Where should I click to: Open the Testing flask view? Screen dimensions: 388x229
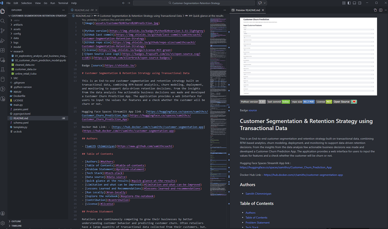pos(3,70)
